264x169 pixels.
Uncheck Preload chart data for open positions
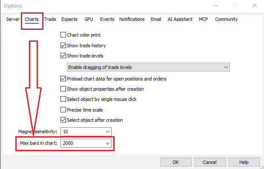63,79
